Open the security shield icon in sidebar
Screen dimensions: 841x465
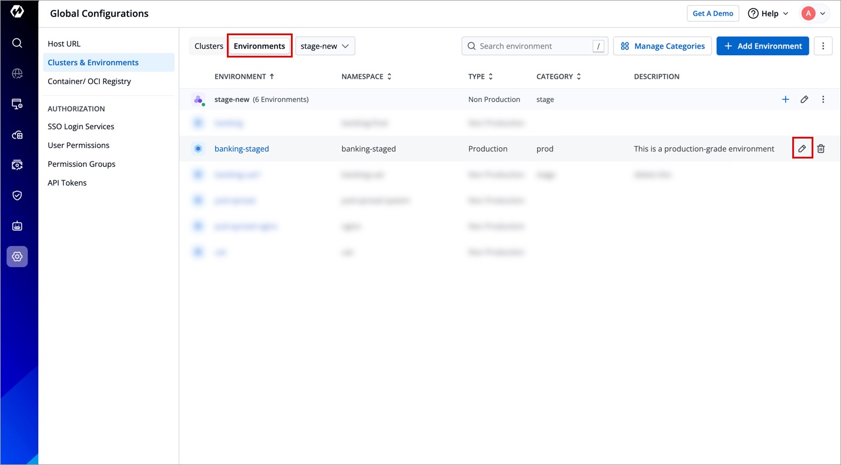17,196
